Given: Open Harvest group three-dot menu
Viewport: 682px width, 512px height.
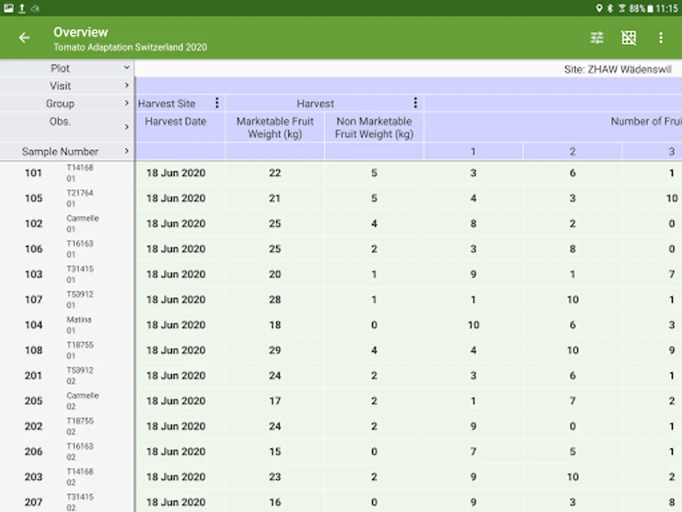Looking at the screenshot, I should point(415,103).
